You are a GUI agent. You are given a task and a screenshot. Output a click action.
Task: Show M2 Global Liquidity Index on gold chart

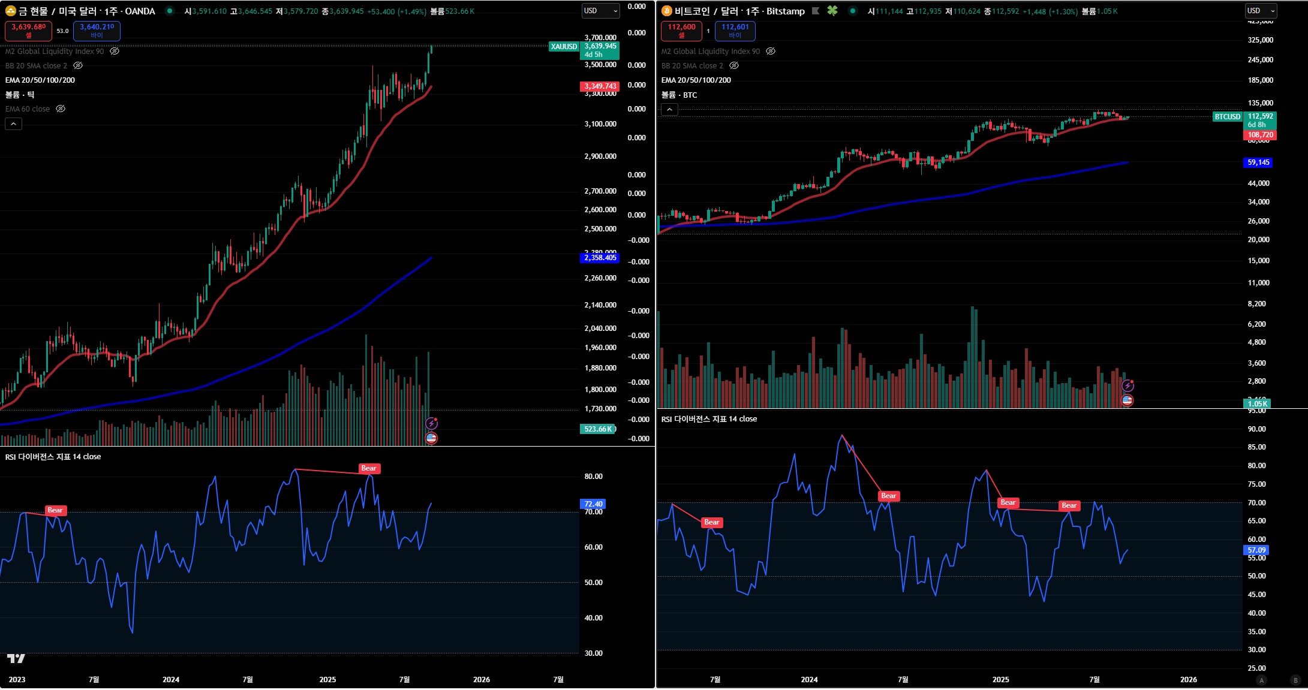(x=115, y=52)
